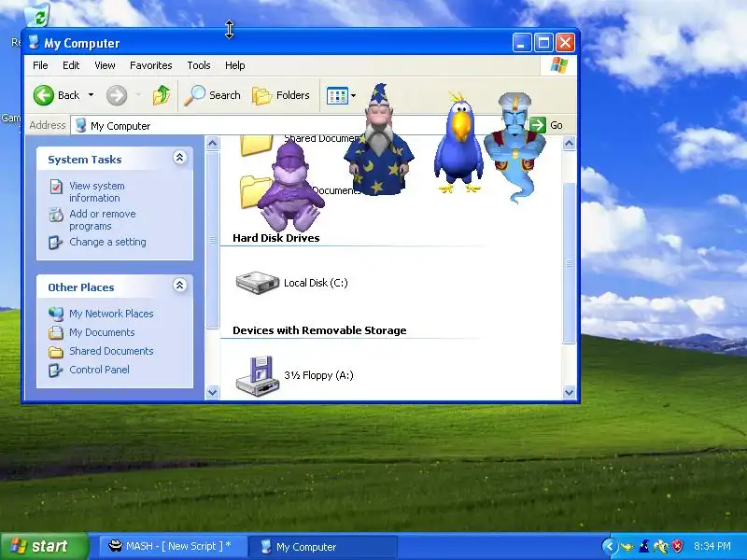Click the 8:34 PM clock
The image size is (747, 560).
pyautogui.click(x=712, y=546)
